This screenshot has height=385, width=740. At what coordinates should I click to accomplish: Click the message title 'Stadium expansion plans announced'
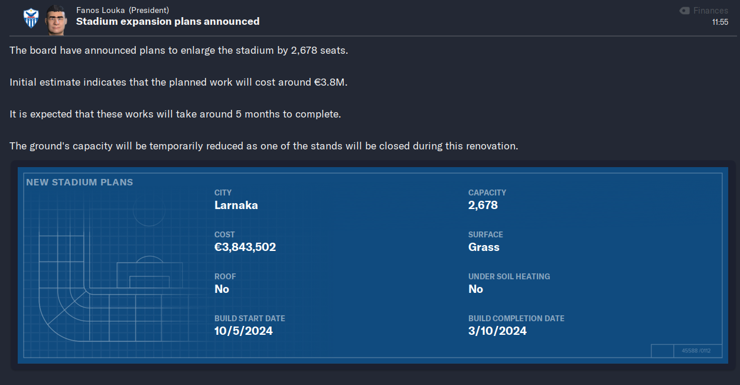[x=168, y=21]
